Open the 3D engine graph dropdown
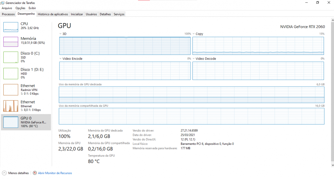Viewport: 334px width, 179px height. point(60,34)
